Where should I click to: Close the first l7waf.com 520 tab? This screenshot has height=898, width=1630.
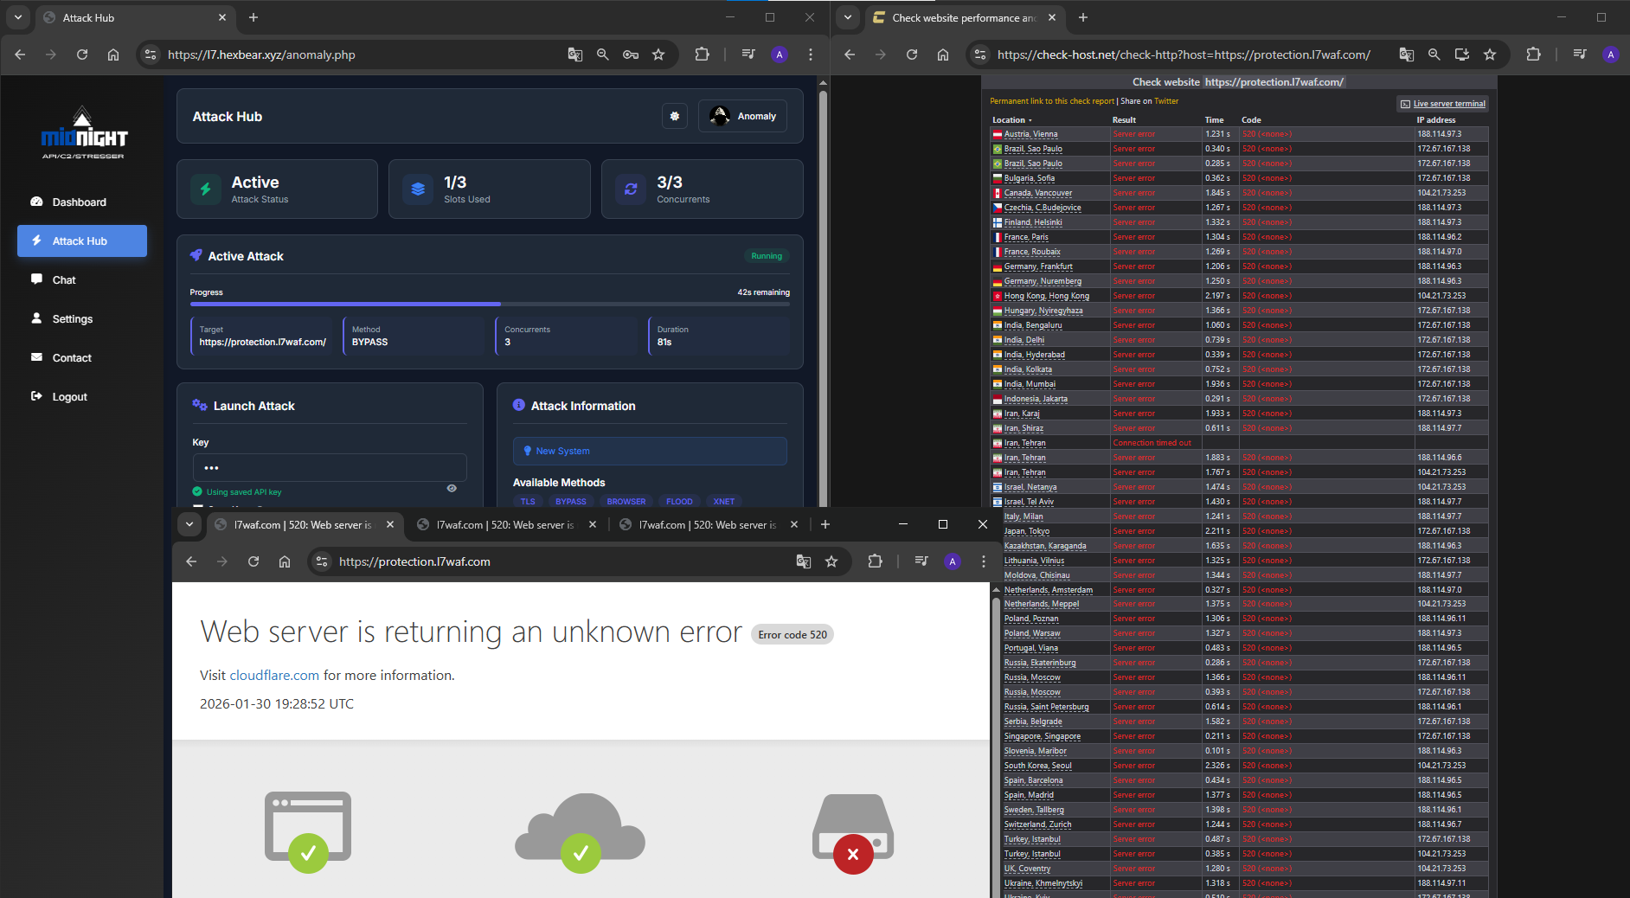click(390, 524)
